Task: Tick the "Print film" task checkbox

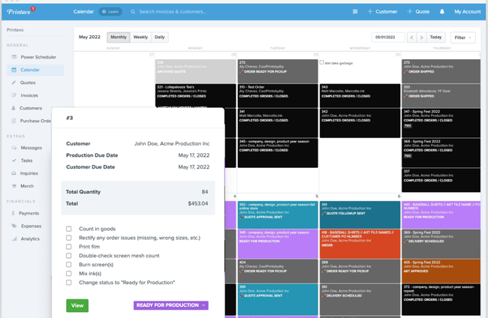Action: [x=70, y=247]
